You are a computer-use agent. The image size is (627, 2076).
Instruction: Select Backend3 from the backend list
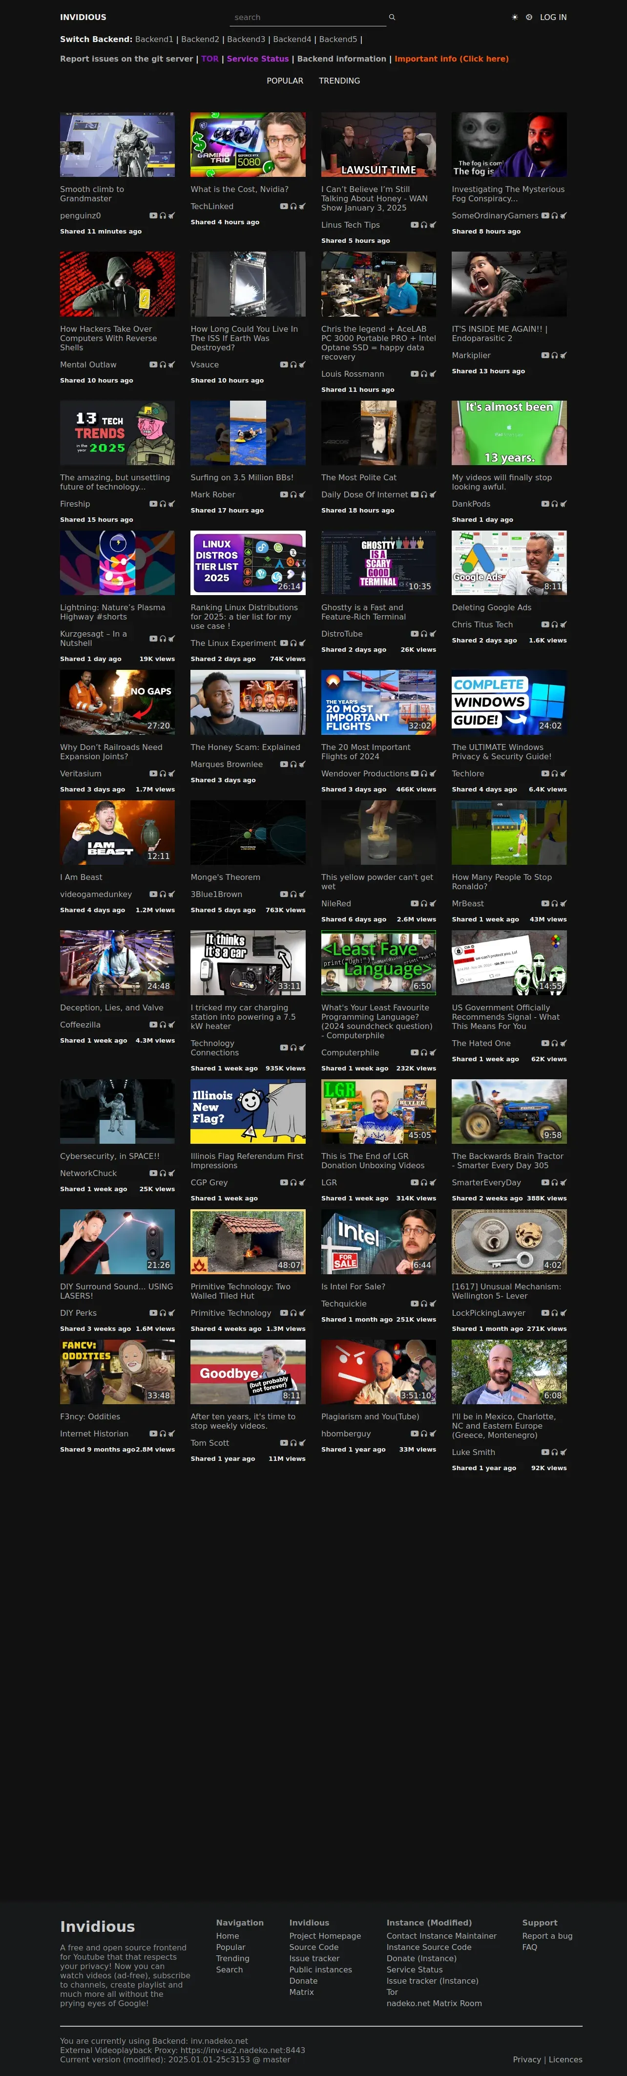pyautogui.click(x=246, y=40)
